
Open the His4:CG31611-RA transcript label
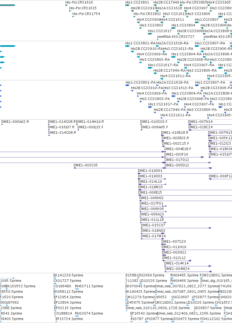coord(176,76)
